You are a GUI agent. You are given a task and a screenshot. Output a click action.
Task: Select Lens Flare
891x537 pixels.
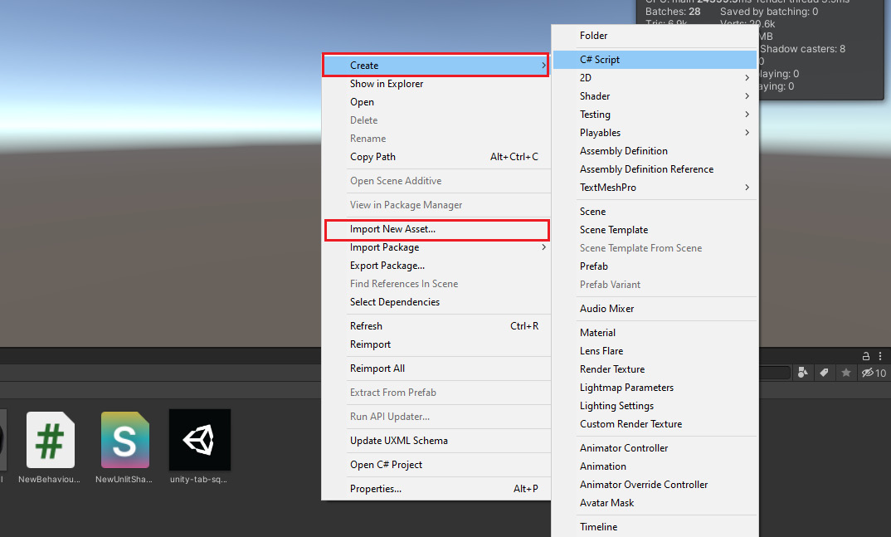pos(655,350)
